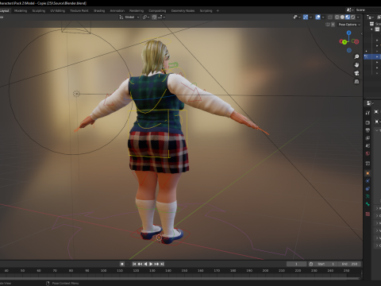Toggle the snapping magnet button
Screen dimensions: 381x286
[x=154, y=17]
